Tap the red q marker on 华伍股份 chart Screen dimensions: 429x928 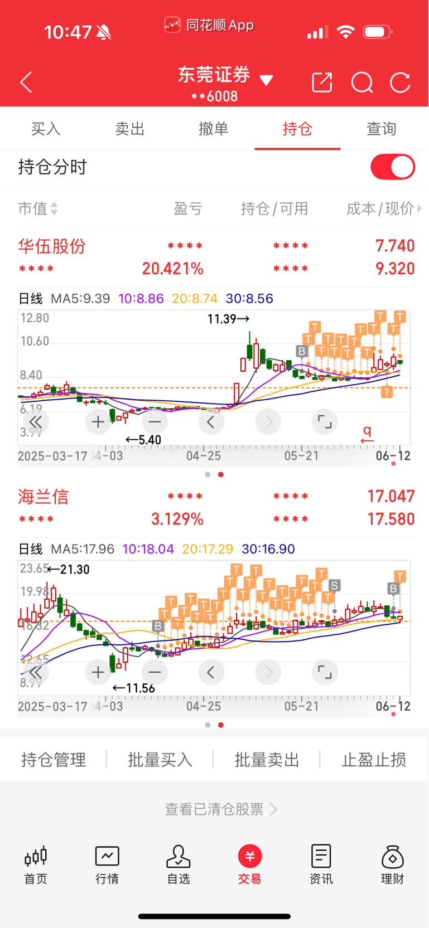[367, 434]
